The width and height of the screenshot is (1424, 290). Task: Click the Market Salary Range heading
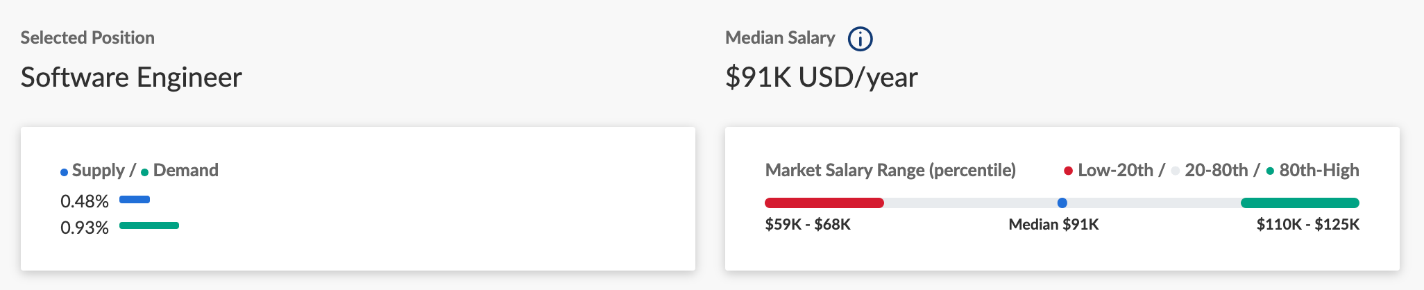(890, 171)
